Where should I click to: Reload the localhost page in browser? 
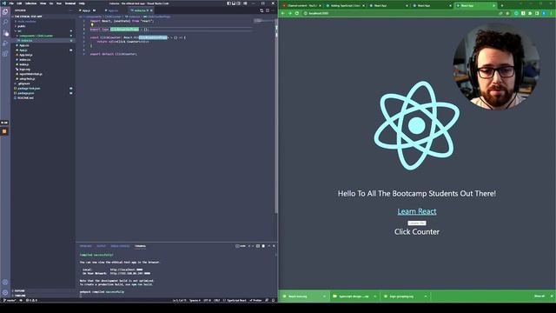tap(297, 13)
